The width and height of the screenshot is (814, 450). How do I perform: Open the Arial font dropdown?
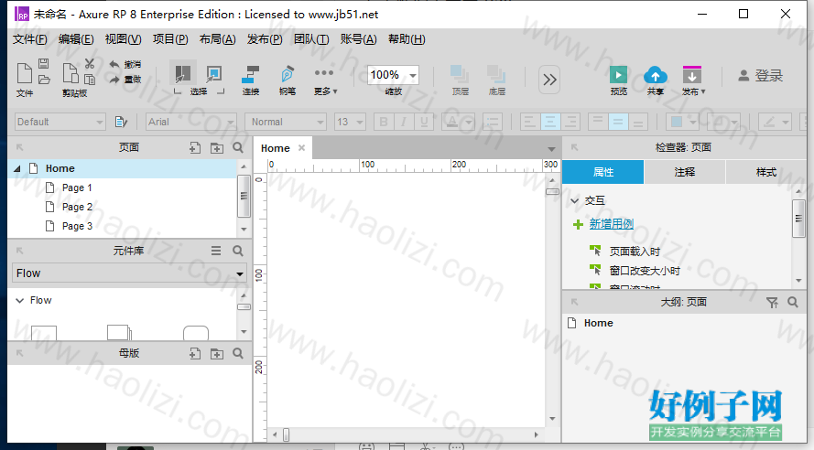191,122
